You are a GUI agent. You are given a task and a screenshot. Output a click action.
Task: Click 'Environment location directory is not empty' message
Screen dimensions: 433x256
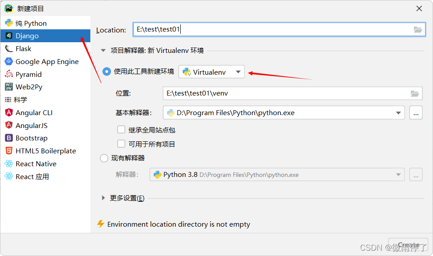pyautogui.click(x=178, y=224)
